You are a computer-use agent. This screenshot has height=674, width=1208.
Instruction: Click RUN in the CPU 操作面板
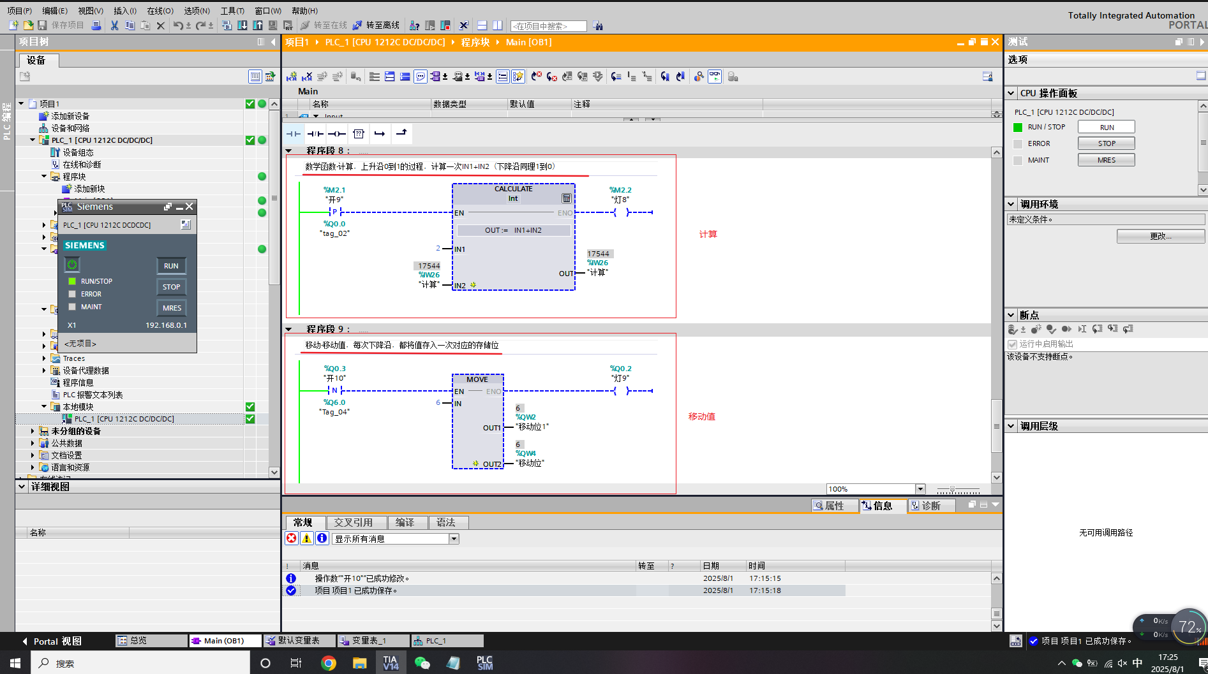click(1107, 127)
